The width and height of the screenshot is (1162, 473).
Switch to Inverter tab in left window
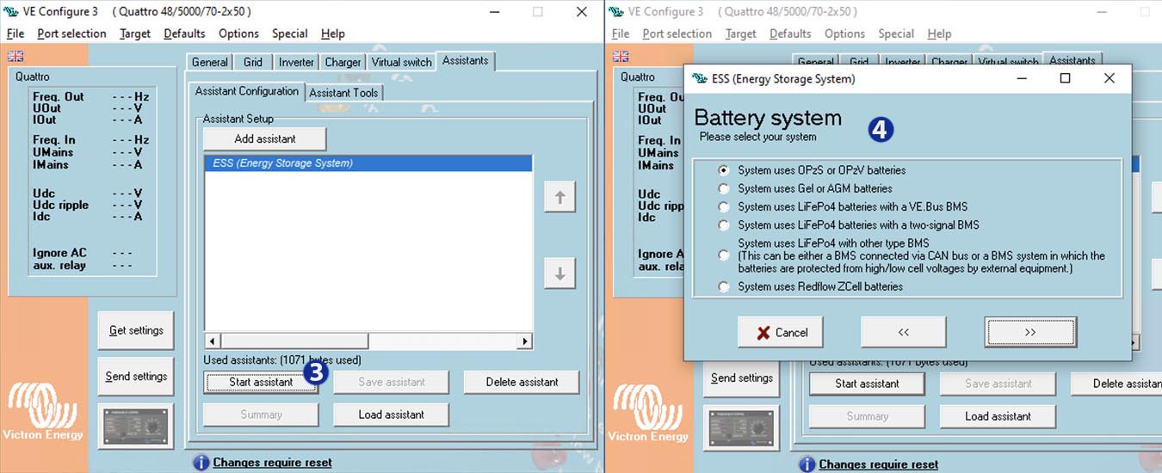[296, 62]
